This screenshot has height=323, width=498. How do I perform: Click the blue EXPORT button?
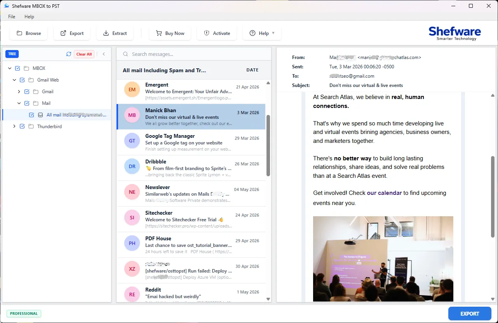pyautogui.click(x=470, y=314)
